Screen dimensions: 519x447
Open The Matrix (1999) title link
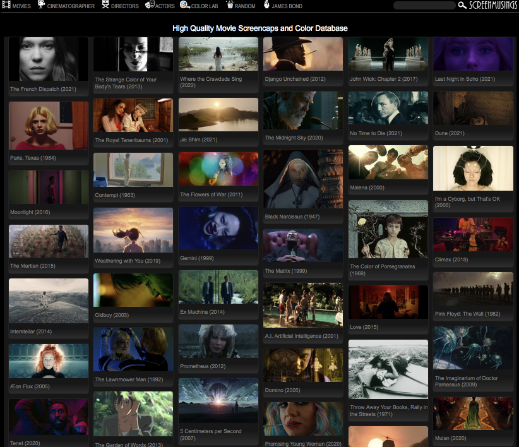pyautogui.click(x=286, y=271)
